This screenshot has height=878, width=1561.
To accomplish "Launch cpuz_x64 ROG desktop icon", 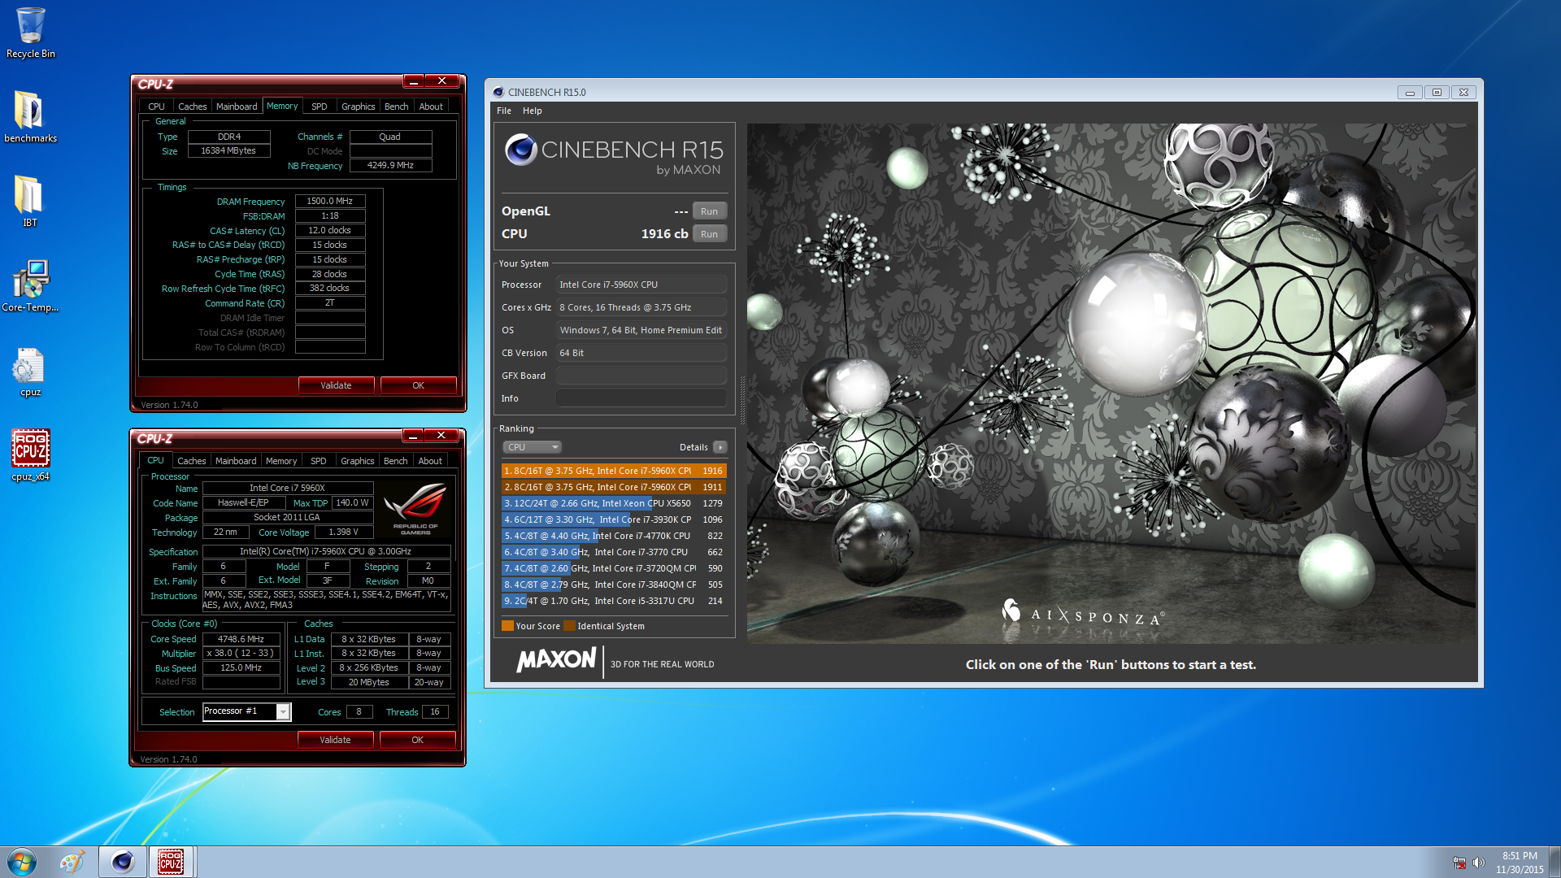I will (x=30, y=455).
